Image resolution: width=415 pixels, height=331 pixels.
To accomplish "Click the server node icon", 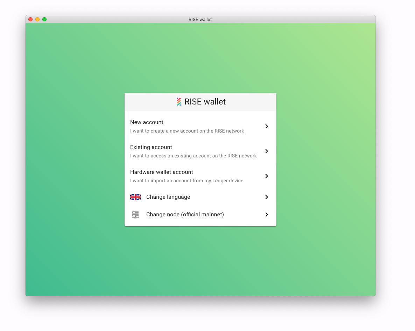I will click(135, 215).
